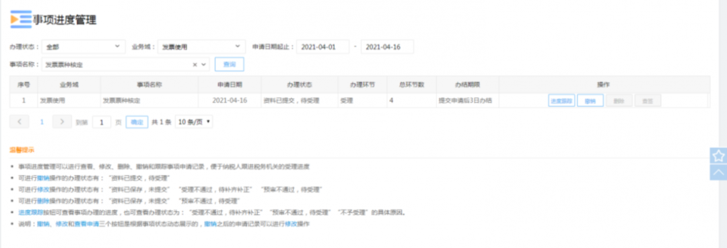This screenshot has height=248, width=727.
Task: Click the 序号 column header
Action: (x=24, y=85)
